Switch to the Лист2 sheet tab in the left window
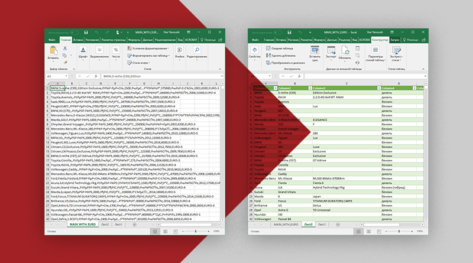473x263 pixels. [105, 225]
